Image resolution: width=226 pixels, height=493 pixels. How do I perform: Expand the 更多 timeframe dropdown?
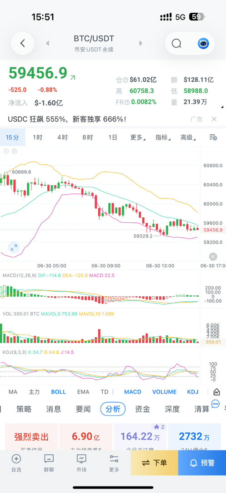[x=138, y=137]
